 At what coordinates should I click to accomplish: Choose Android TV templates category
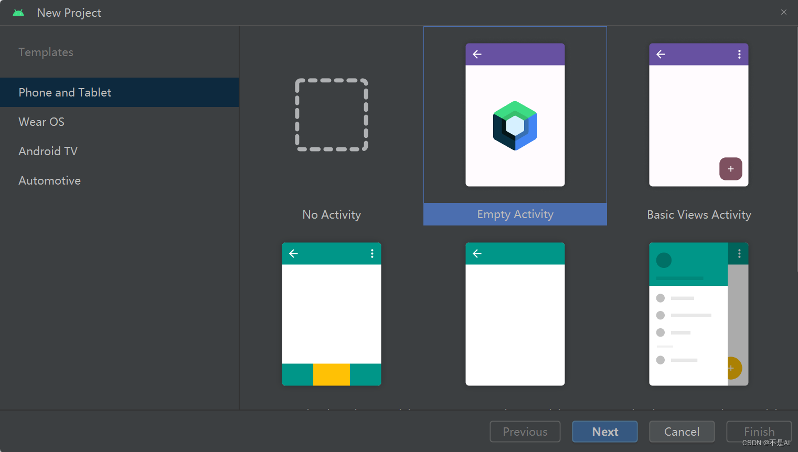pyautogui.click(x=119, y=151)
